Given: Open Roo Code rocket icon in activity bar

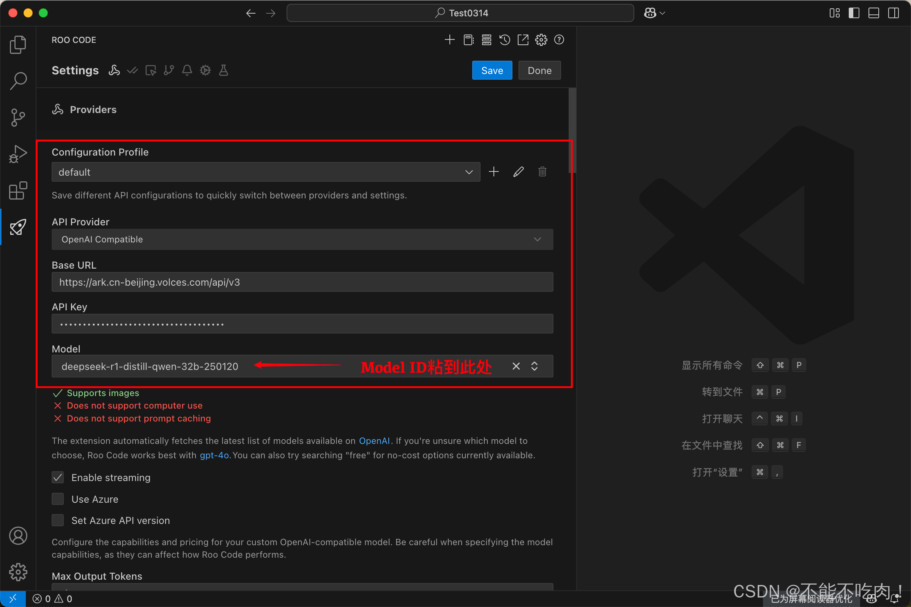Looking at the screenshot, I should [18, 227].
